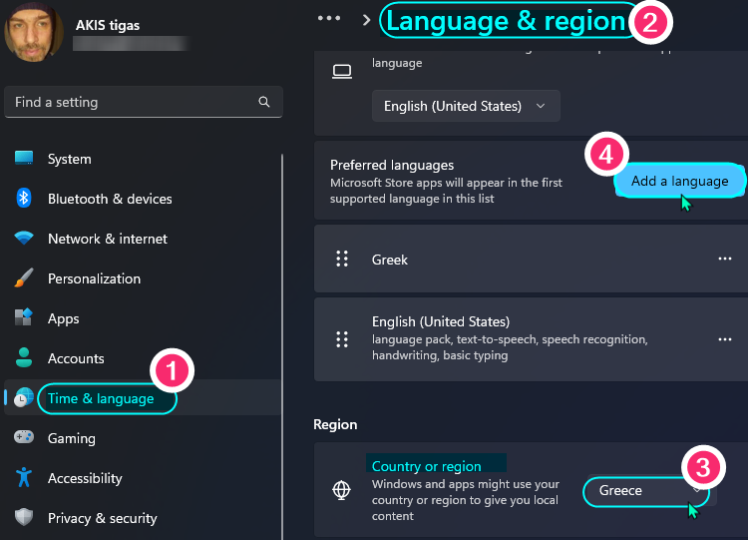The height and width of the screenshot is (540, 748).
Task: Open the three-dot options for Greek language
Action: click(725, 259)
